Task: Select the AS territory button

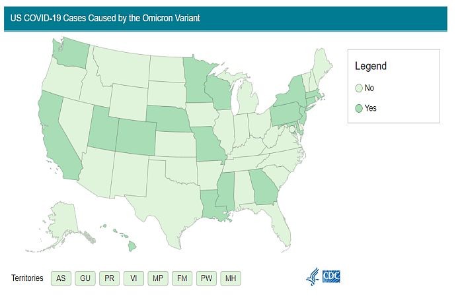Action: (x=61, y=278)
